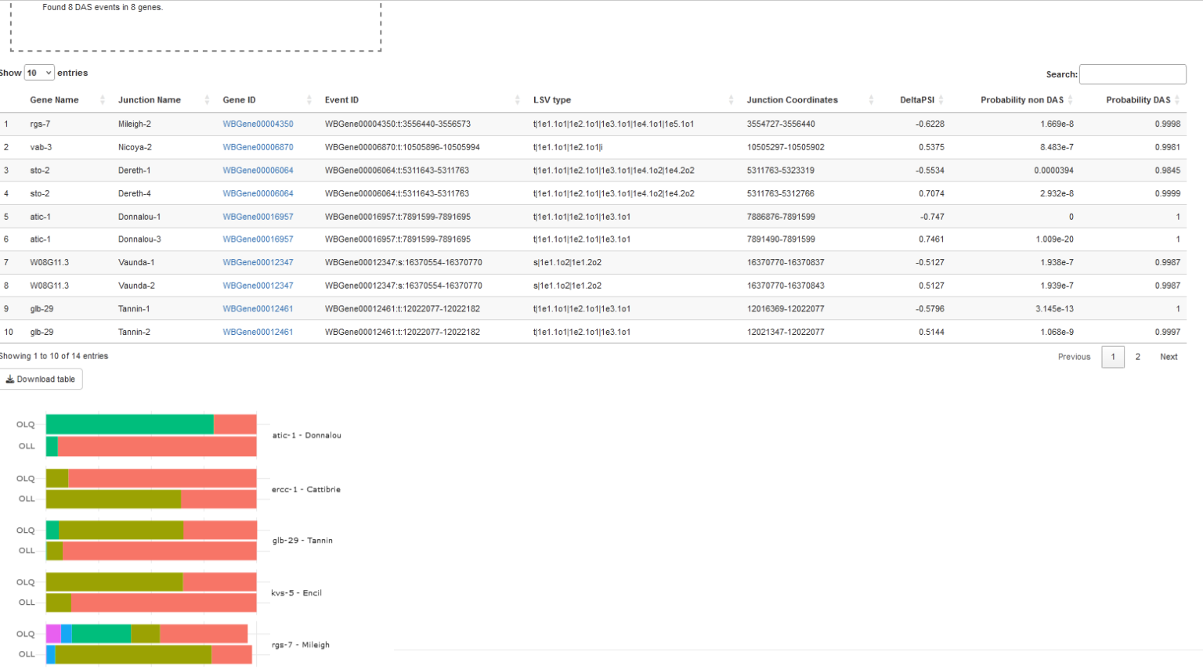Click green OLQ bar segment for atic-1

coord(129,424)
